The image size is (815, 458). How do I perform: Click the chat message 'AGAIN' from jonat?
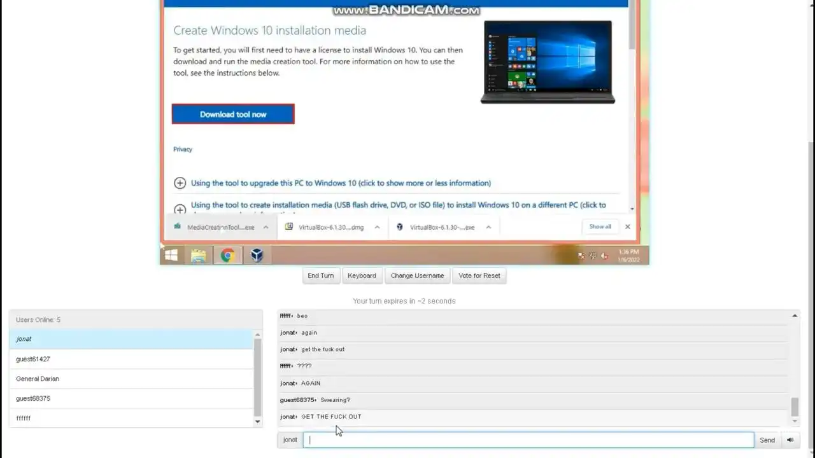point(311,384)
